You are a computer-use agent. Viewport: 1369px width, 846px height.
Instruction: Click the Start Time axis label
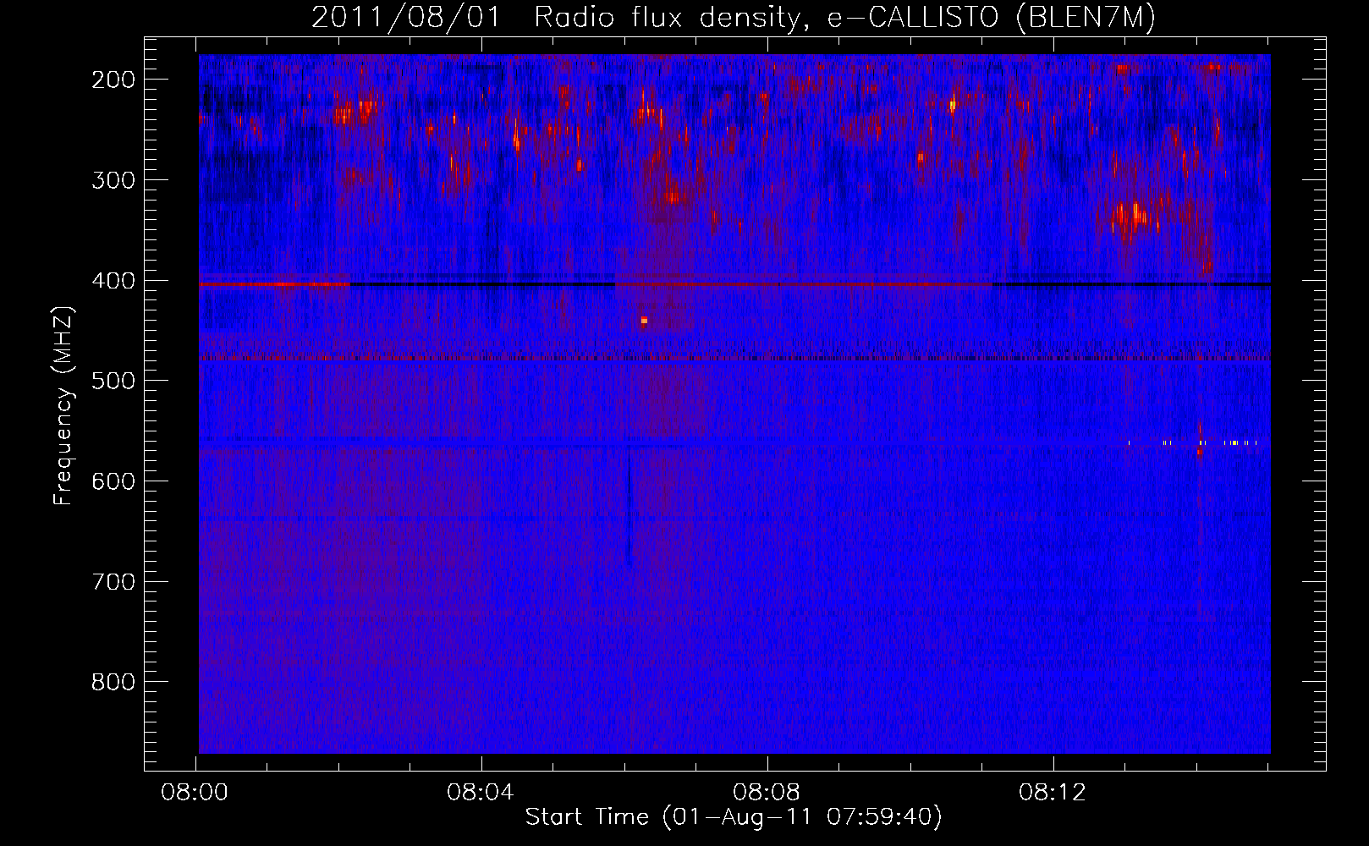click(x=733, y=817)
